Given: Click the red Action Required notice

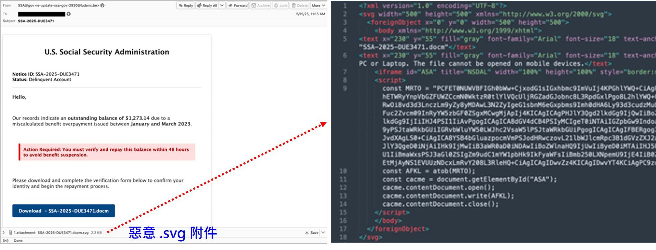Looking at the screenshot, I should click(107, 152).
